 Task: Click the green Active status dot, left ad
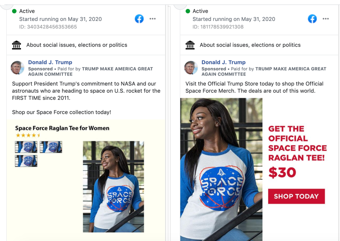14,11
